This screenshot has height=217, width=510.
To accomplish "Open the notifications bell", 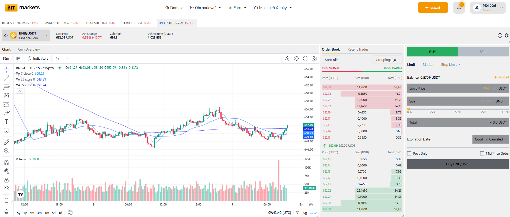I will (x=459, y=7).
